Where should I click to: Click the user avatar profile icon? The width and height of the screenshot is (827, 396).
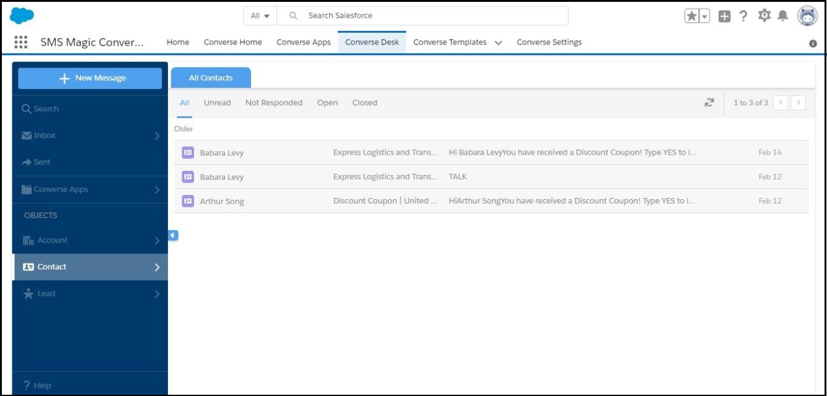807,16
